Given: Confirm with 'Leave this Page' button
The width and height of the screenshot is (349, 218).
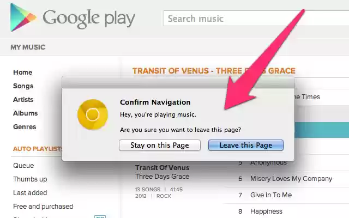Looking at the screenshot, I should 246,146.
